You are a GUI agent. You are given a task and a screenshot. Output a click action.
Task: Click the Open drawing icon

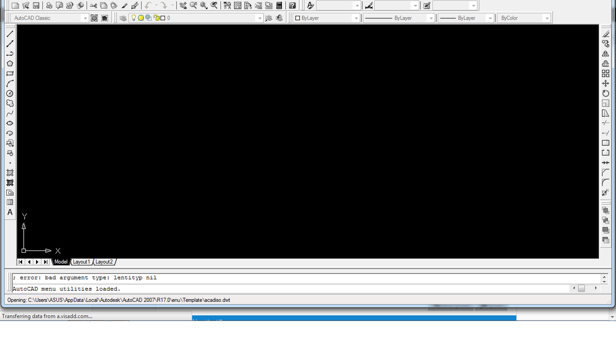[26, 6]
